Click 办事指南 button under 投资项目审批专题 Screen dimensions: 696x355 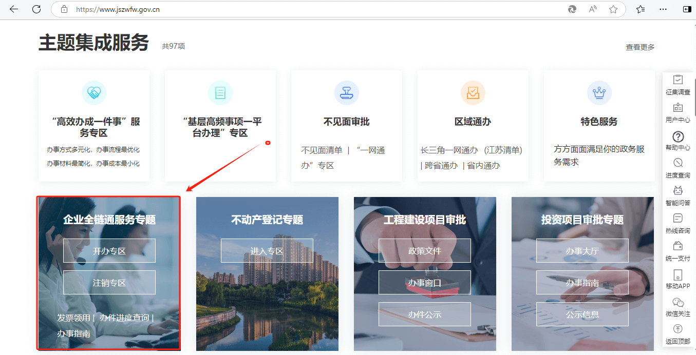coord(582,283)
